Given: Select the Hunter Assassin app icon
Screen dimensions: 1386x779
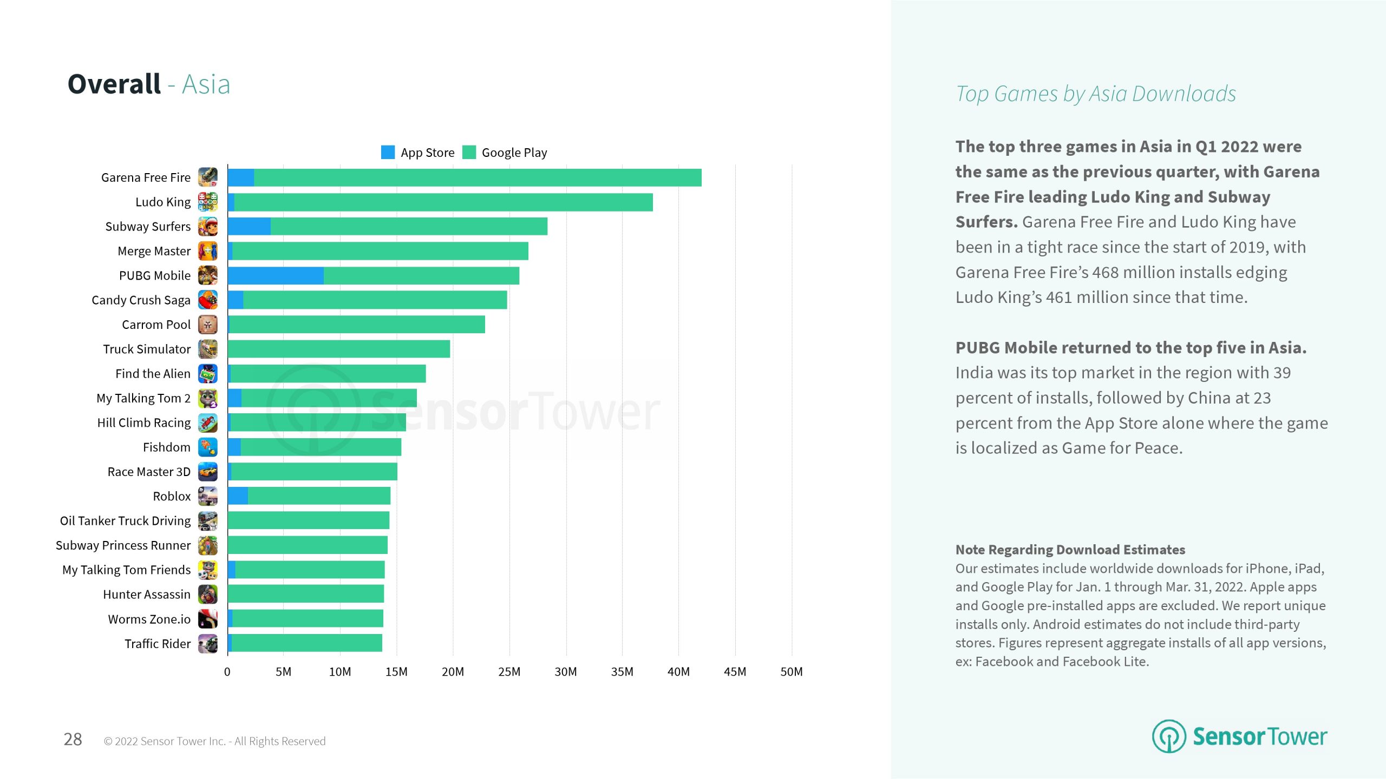Looking at the screenshot, I should coord(208,594).
